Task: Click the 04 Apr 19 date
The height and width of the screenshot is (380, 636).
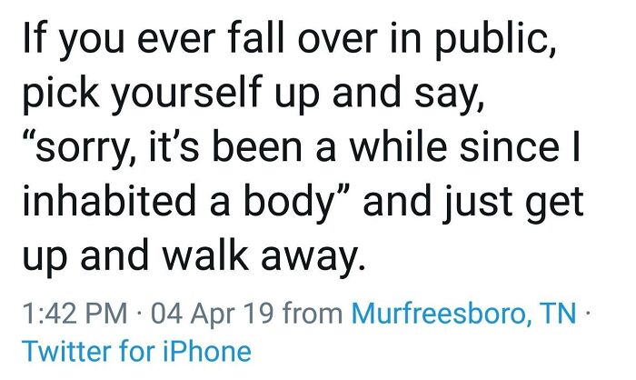Action: pos(204,315)
